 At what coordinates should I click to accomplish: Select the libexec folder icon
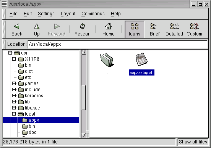click(x=21, y=108)
